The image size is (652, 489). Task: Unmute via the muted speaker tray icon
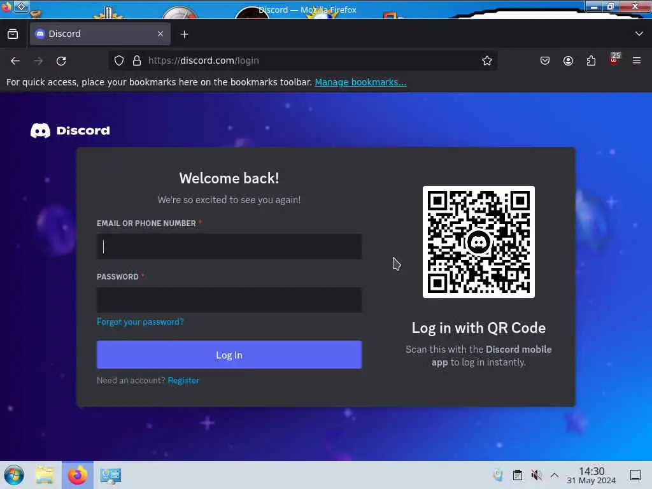(536, 475)
